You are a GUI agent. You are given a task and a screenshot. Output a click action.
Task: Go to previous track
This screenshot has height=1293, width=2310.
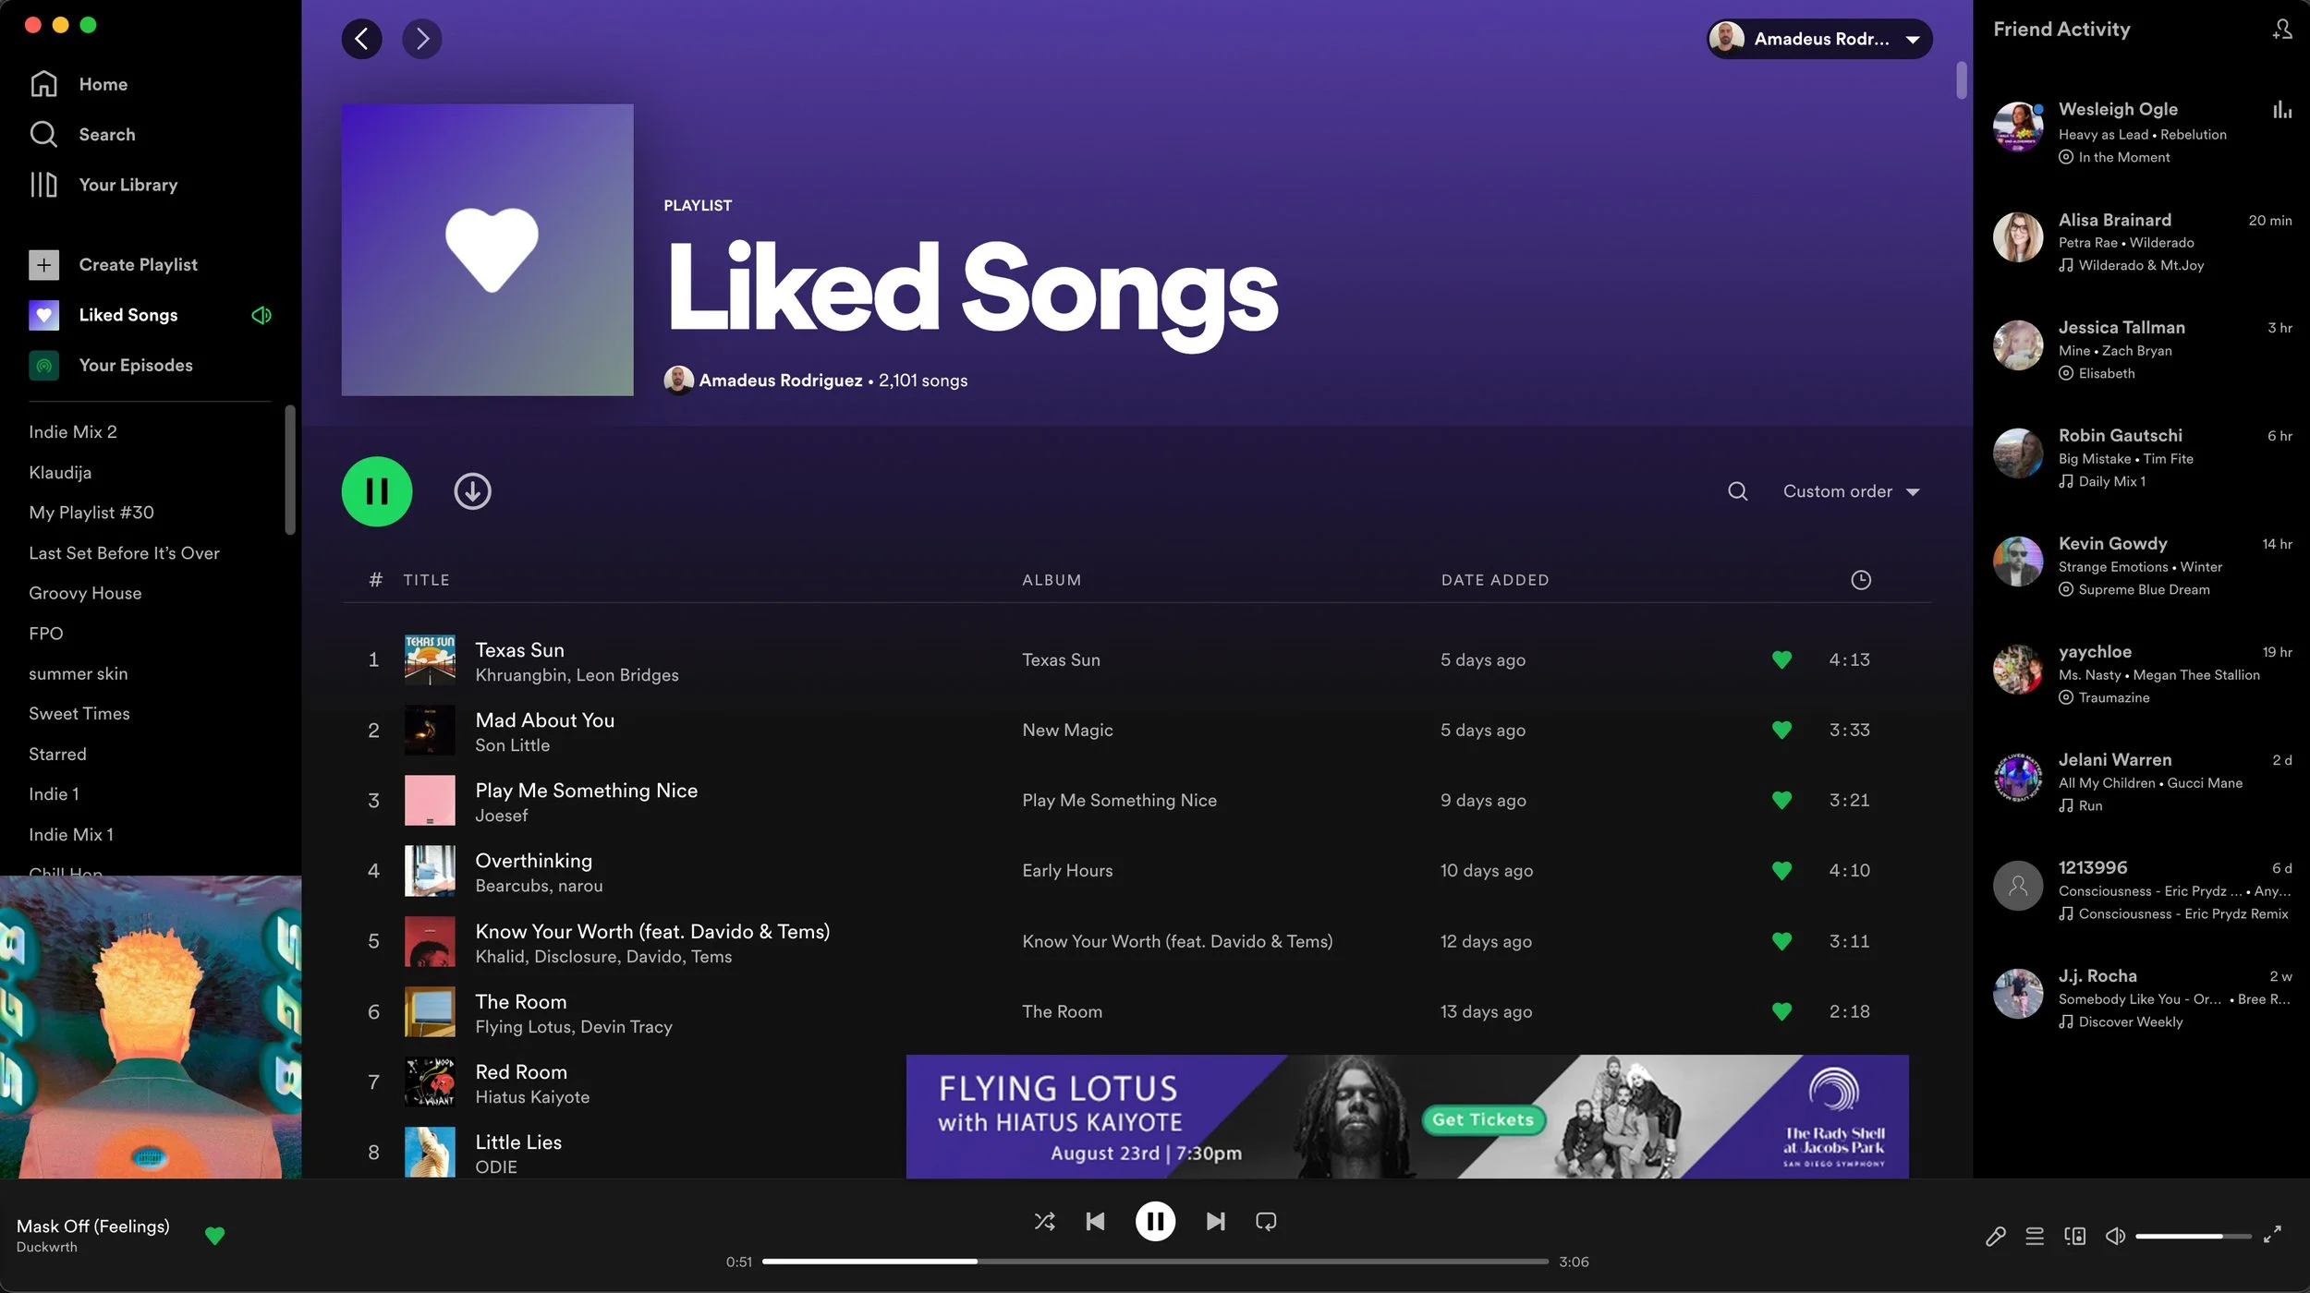(x=1095, y=1221)
